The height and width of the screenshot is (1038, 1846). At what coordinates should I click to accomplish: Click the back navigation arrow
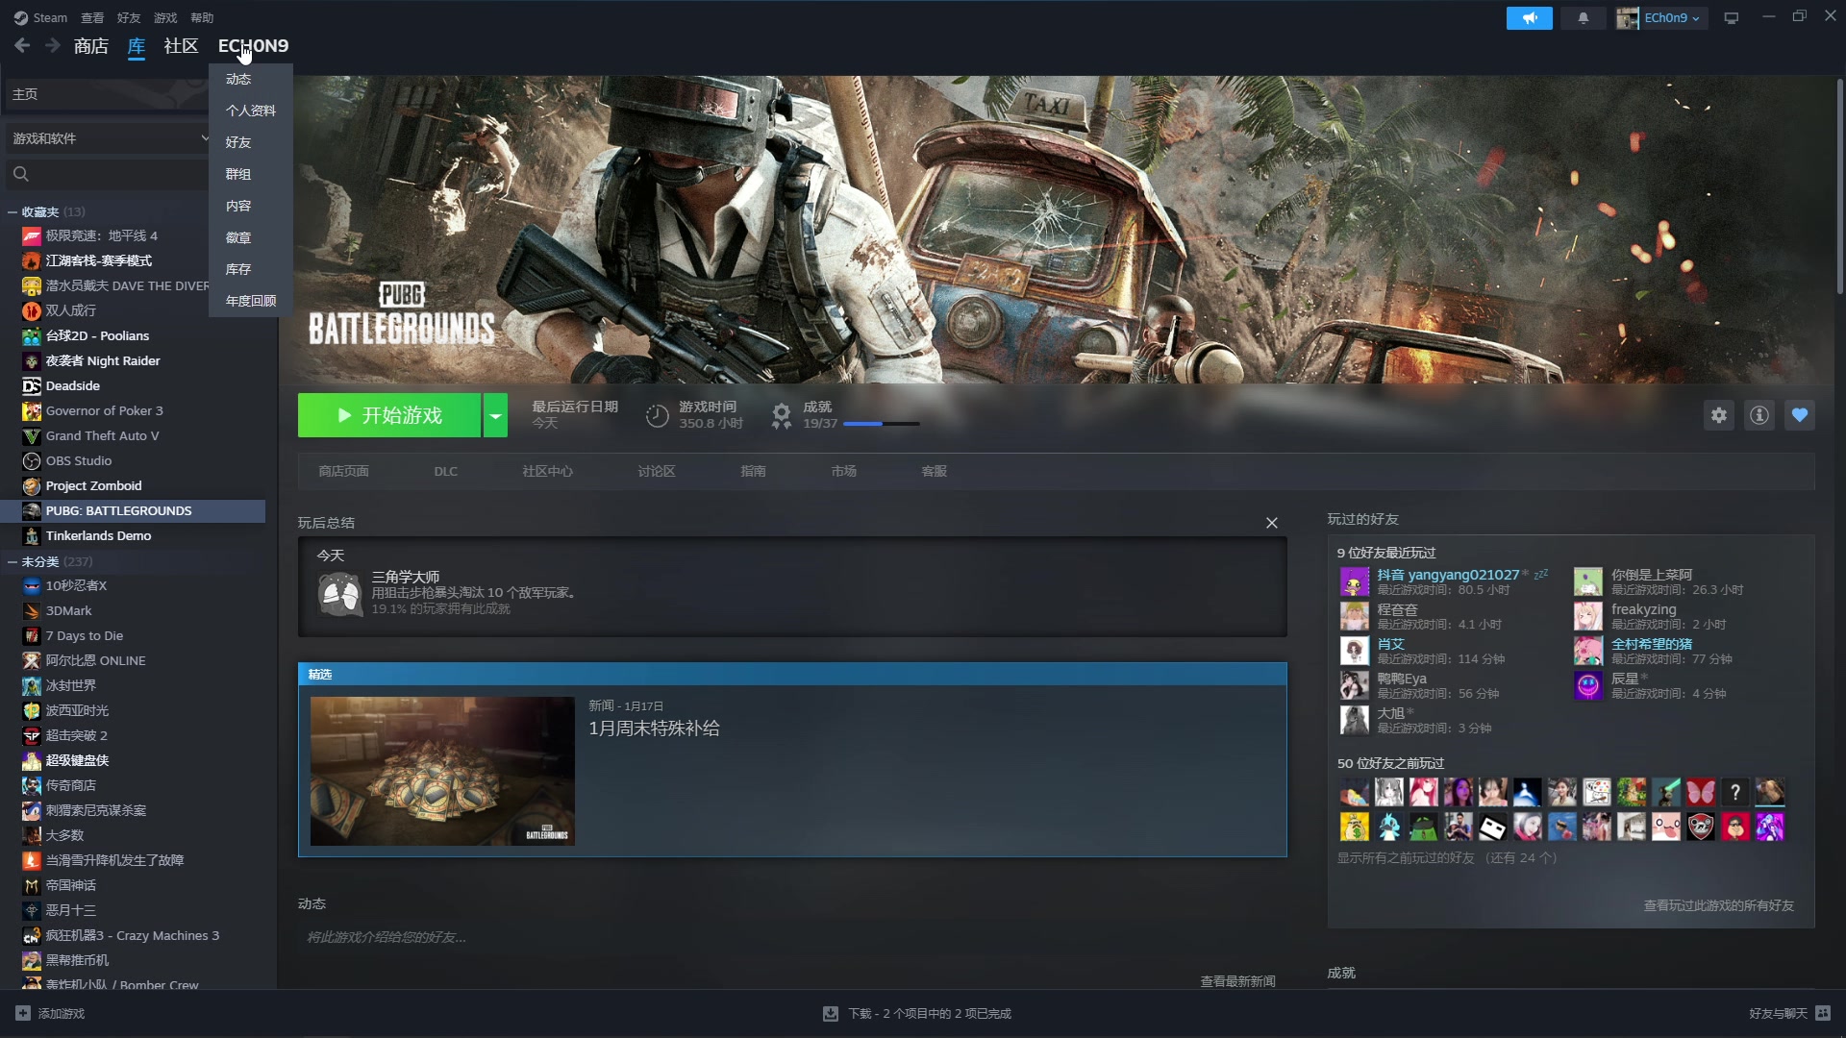coord(22,45)
